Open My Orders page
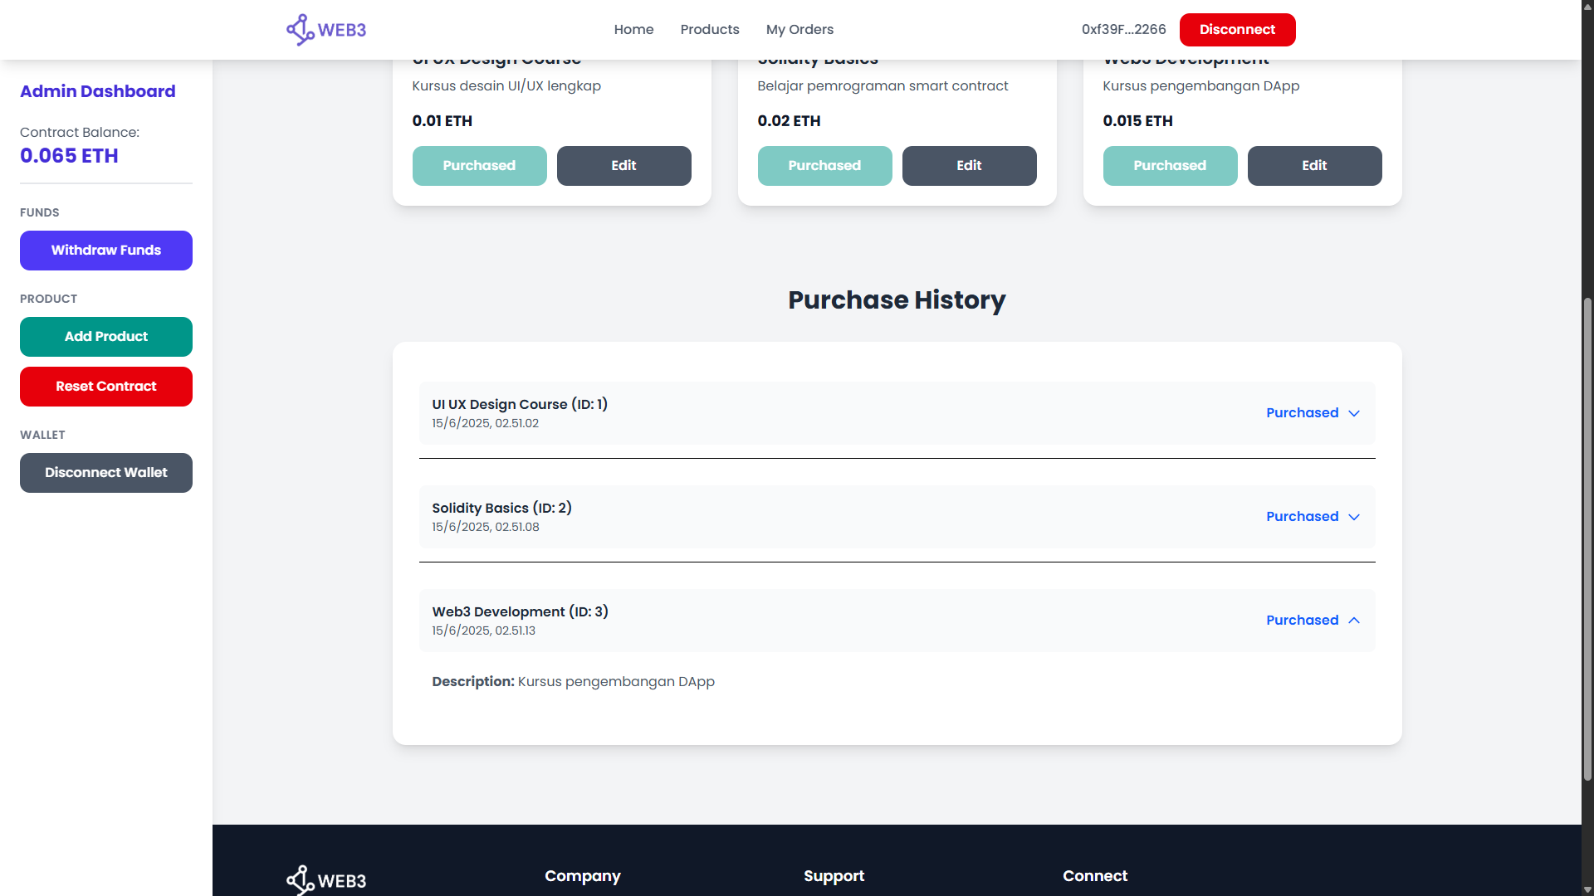 [x=799, y=30]
